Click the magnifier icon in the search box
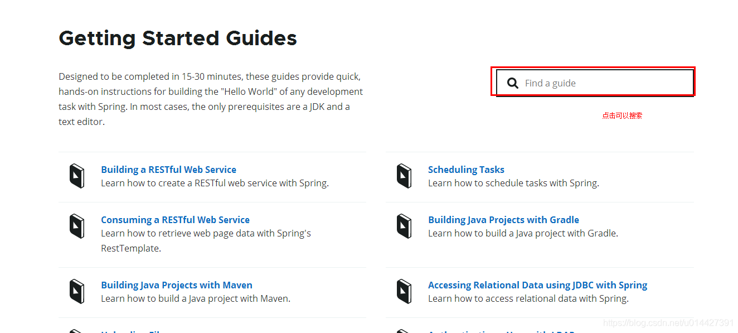This screenshot has width=738, height=333. (x=513, y=83)
